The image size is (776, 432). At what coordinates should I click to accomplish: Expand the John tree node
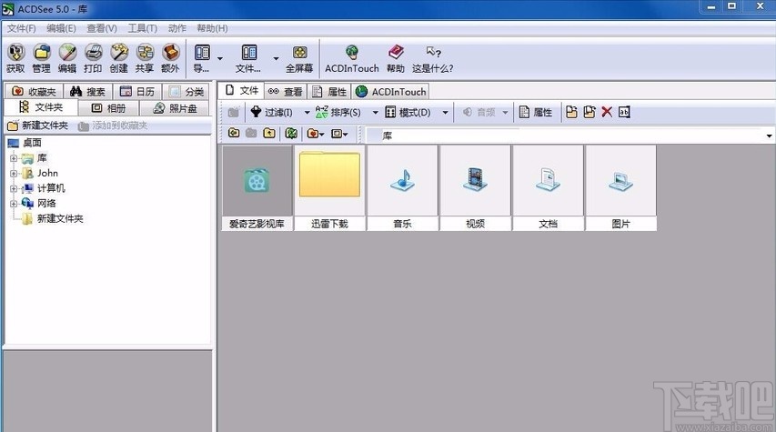click(x=14, y=174)
